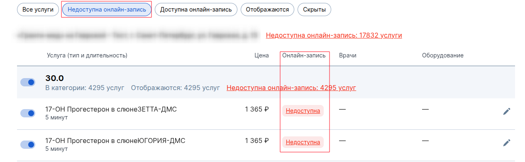This screenshot has width=525, height=162.
Task: Click the 30.0 category title
Action: [54, 78]
